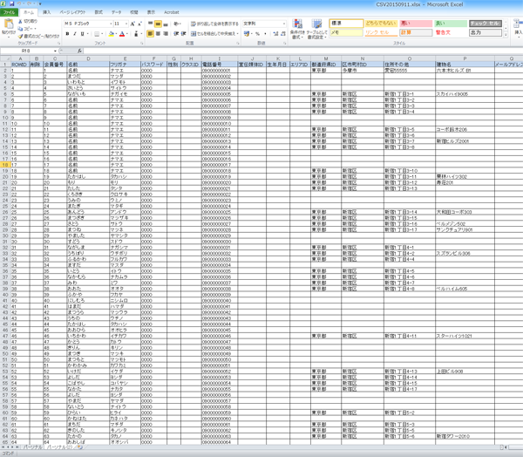Screen dimensions: 523x457
Task: Open the number format dropdown (文字列)
Action: [284, 24]
